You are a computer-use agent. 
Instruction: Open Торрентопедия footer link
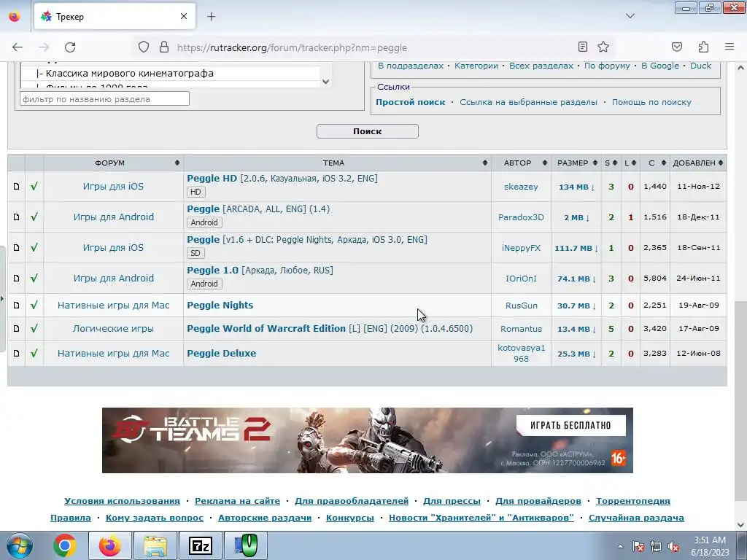point(632,501)
